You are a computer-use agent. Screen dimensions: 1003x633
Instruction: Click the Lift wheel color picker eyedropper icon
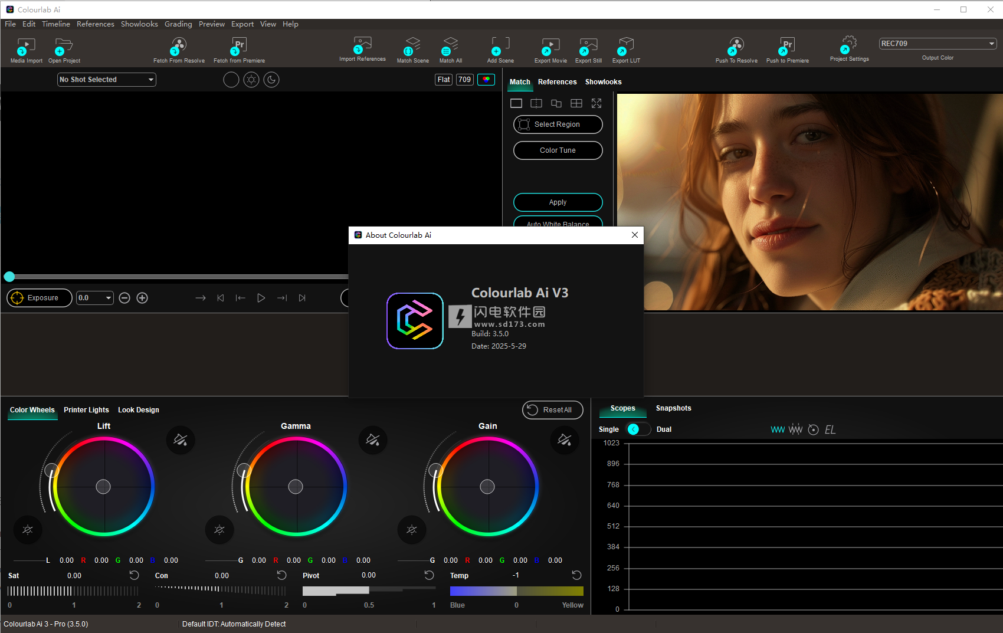(181, 440)
